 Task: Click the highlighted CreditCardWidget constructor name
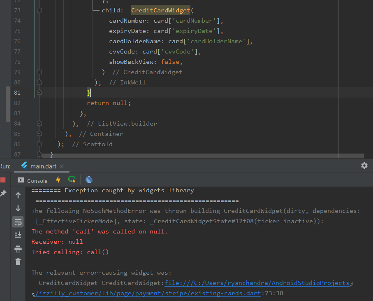pos(160,10)
